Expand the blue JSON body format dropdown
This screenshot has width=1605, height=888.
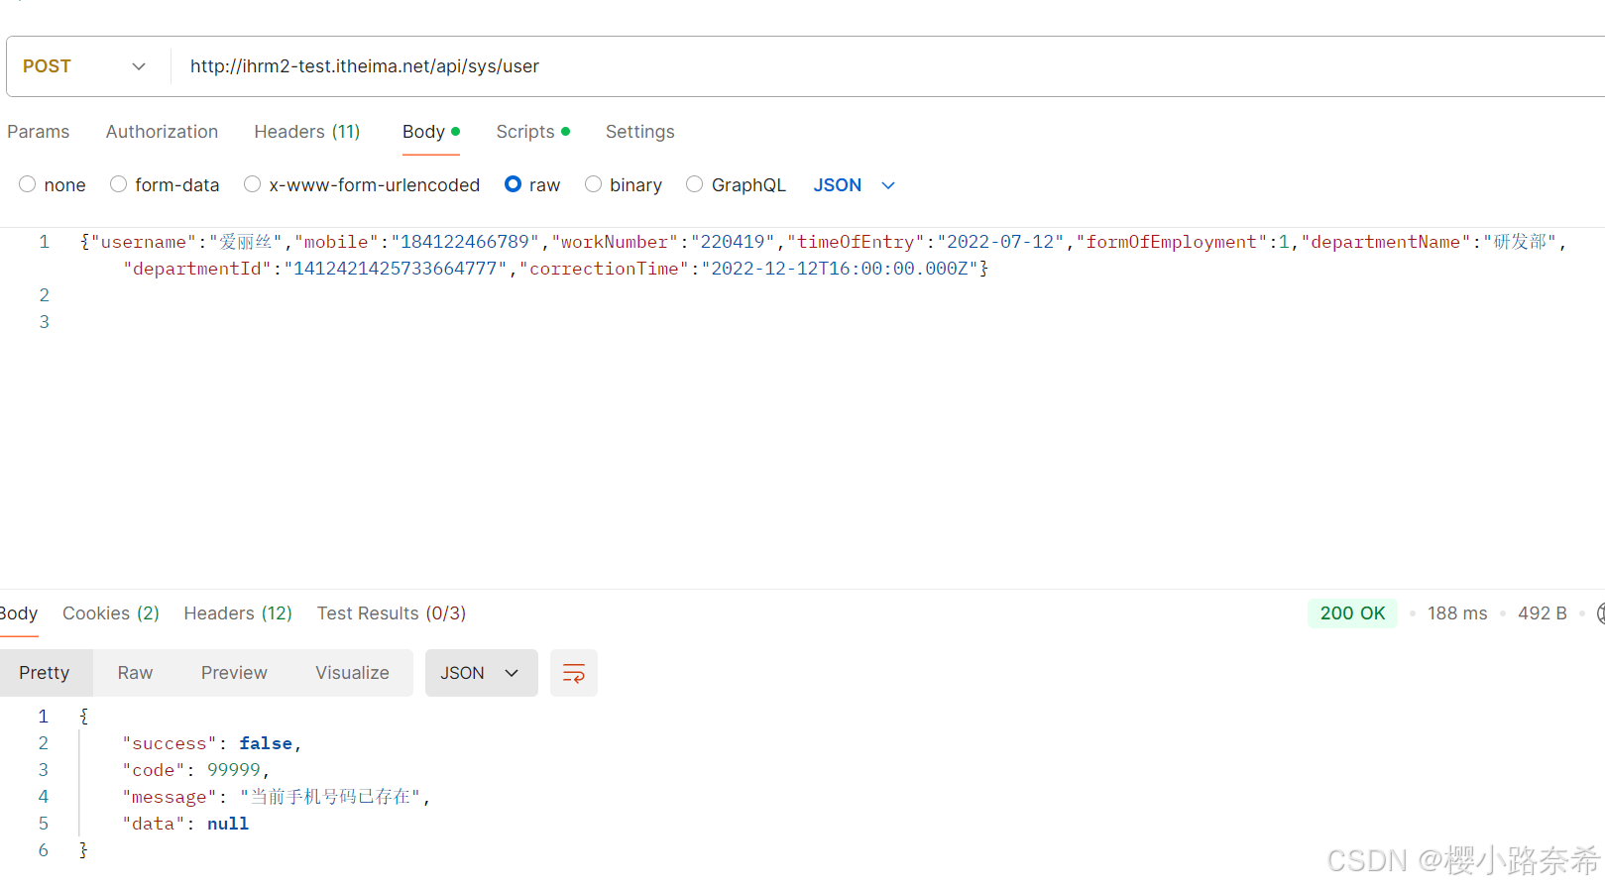855,185
